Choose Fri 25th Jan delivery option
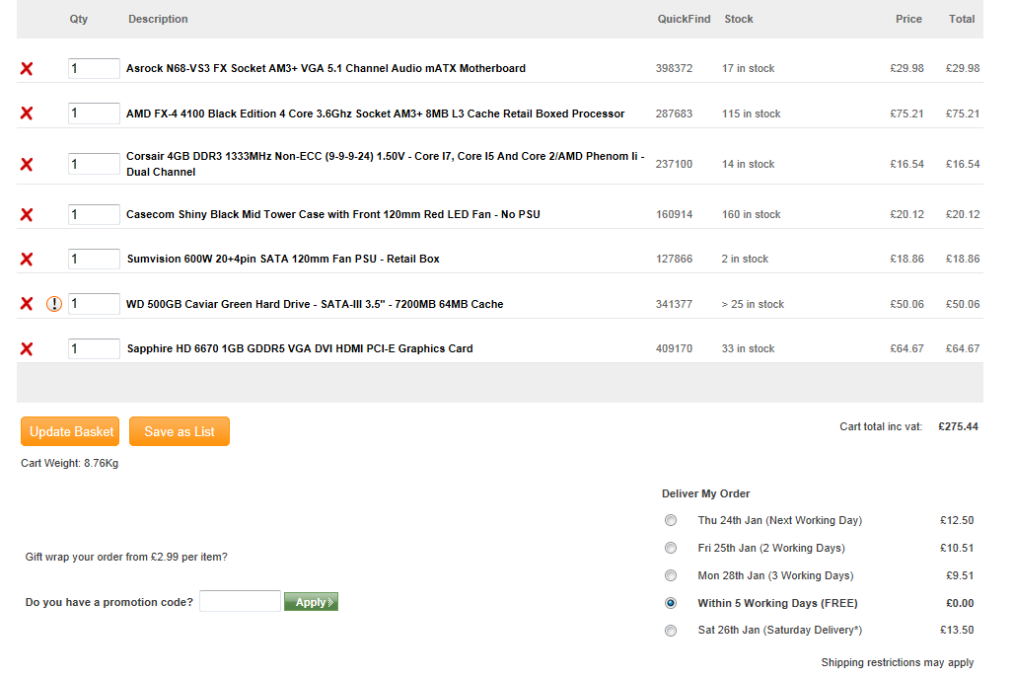The image size is (1013, 679). [671, 548]
